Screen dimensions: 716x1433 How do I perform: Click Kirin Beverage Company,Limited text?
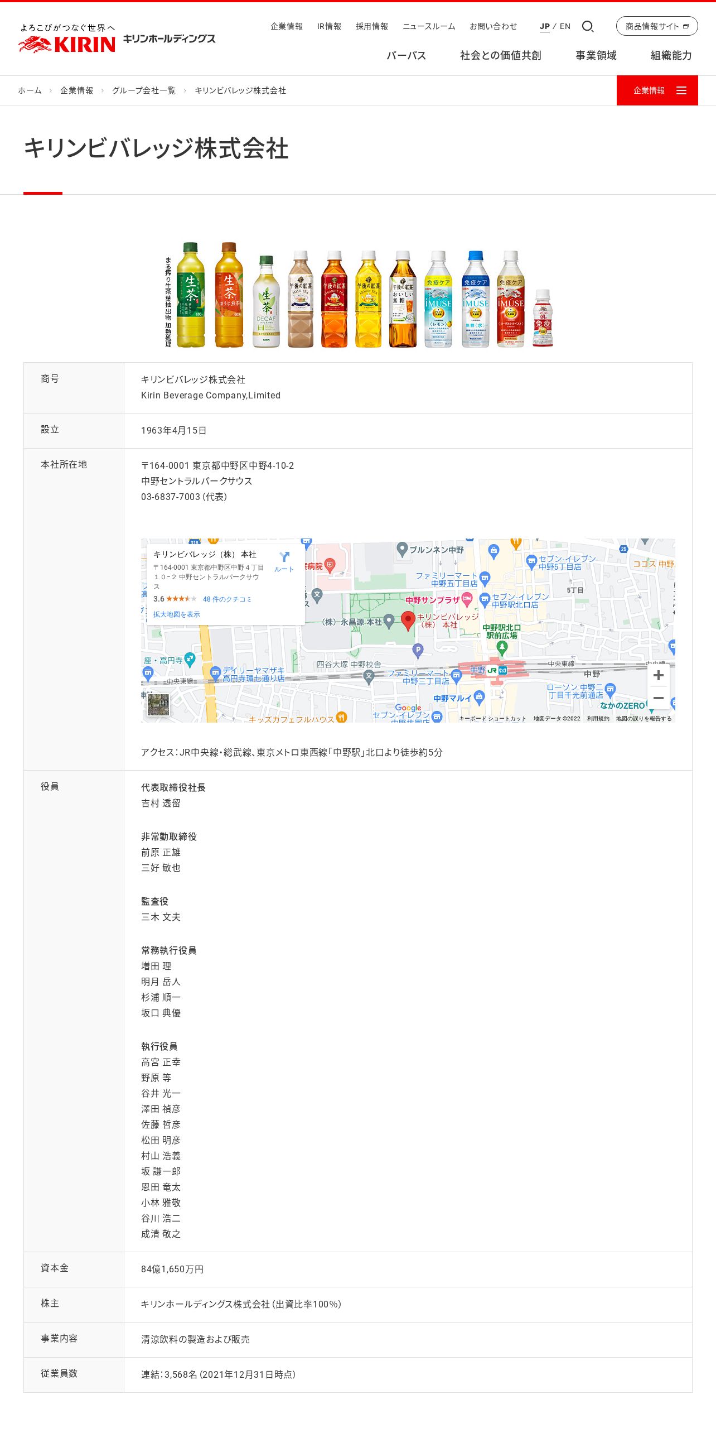click(x=211, y=395)
